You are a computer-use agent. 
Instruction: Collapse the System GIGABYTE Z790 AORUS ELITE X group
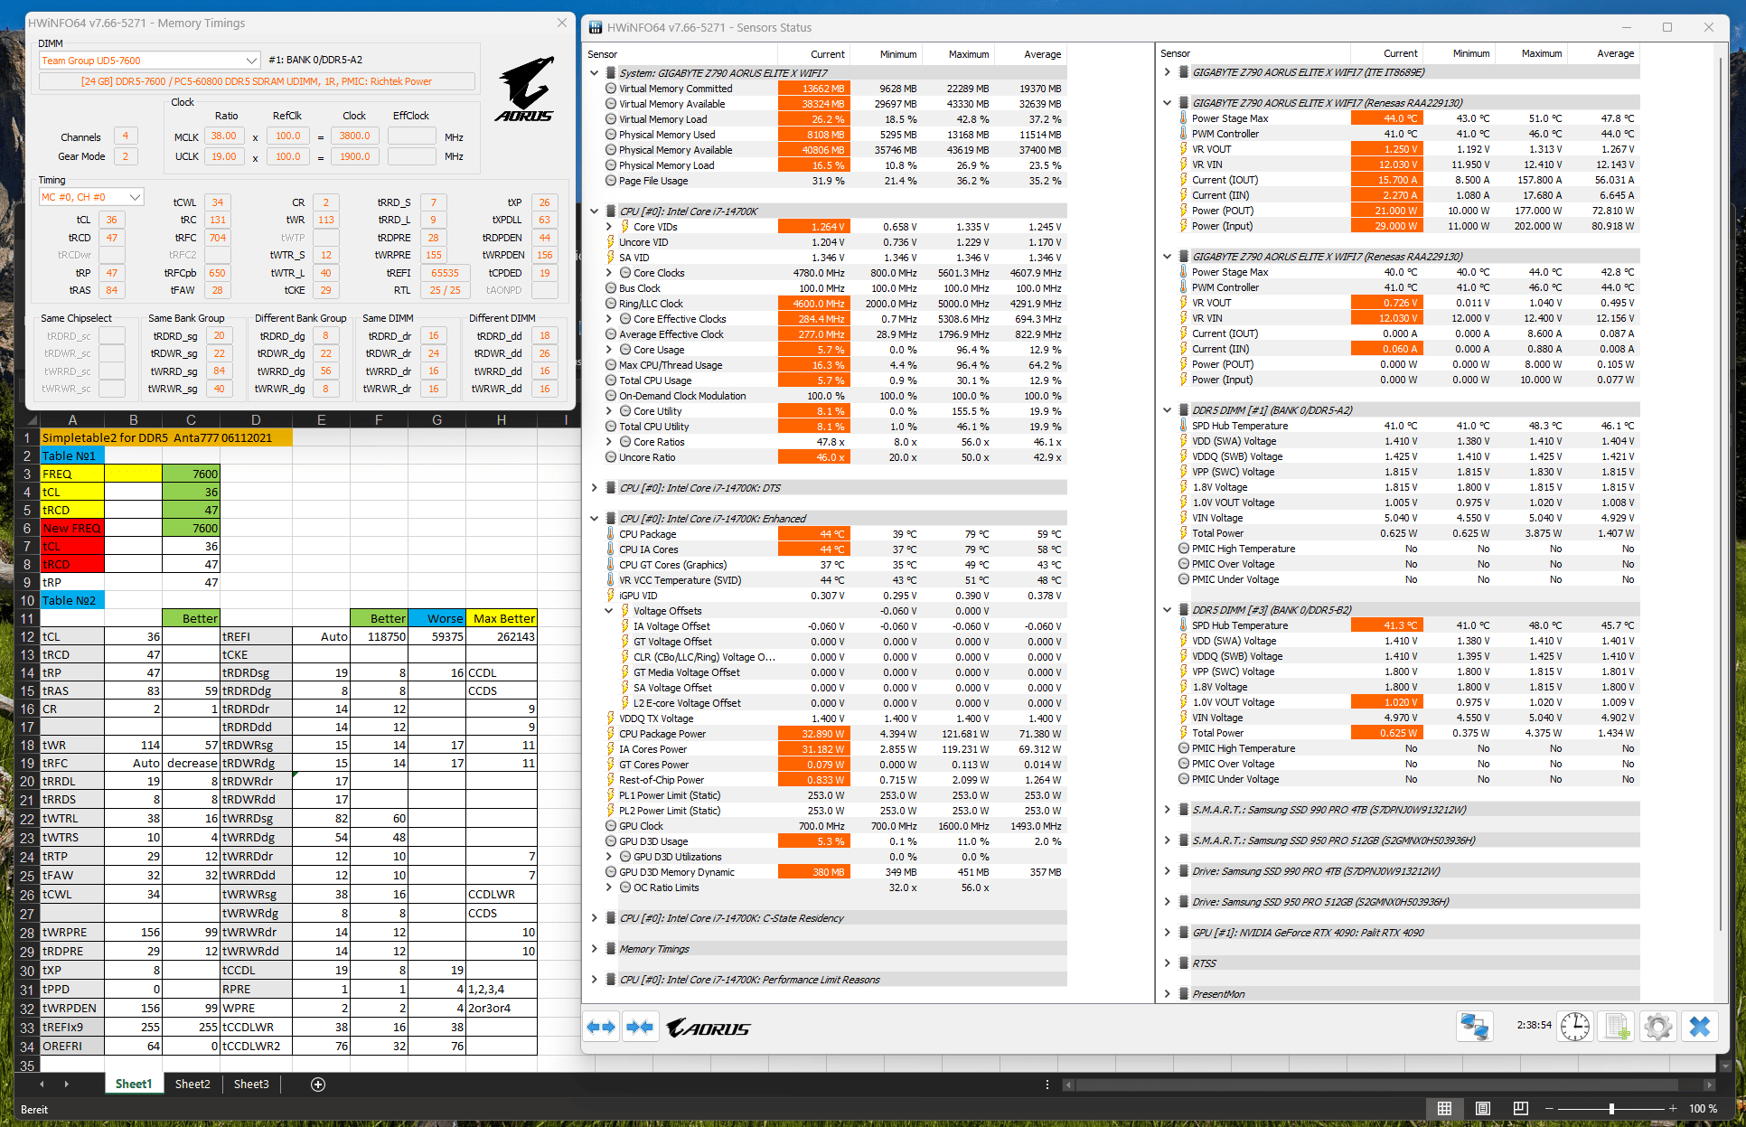point(594,73)
